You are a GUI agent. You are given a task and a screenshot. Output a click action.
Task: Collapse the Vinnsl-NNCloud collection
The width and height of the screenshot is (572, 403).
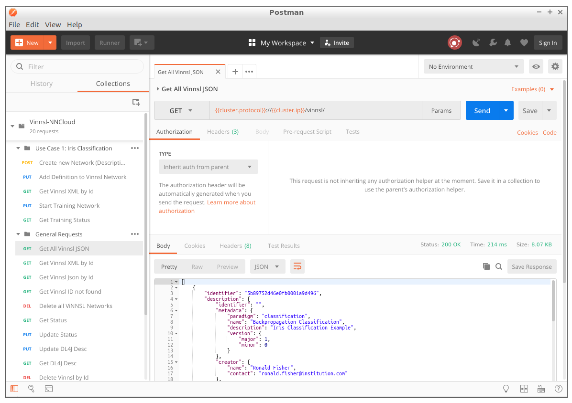point(12,127)
